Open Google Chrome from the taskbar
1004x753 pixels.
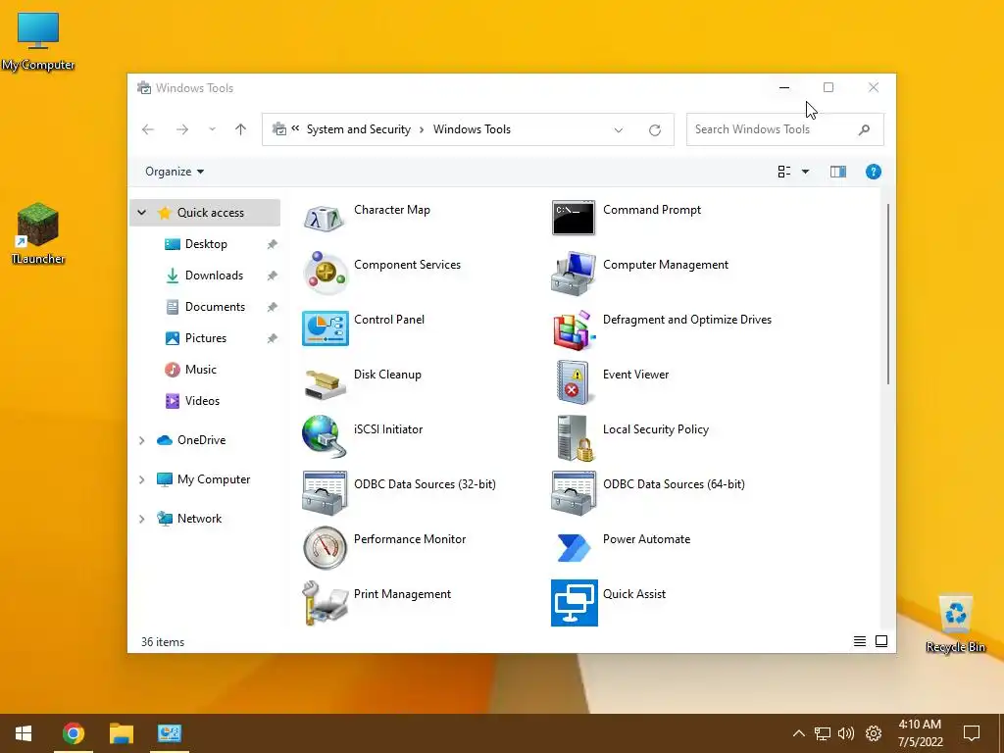click(73, 733)
